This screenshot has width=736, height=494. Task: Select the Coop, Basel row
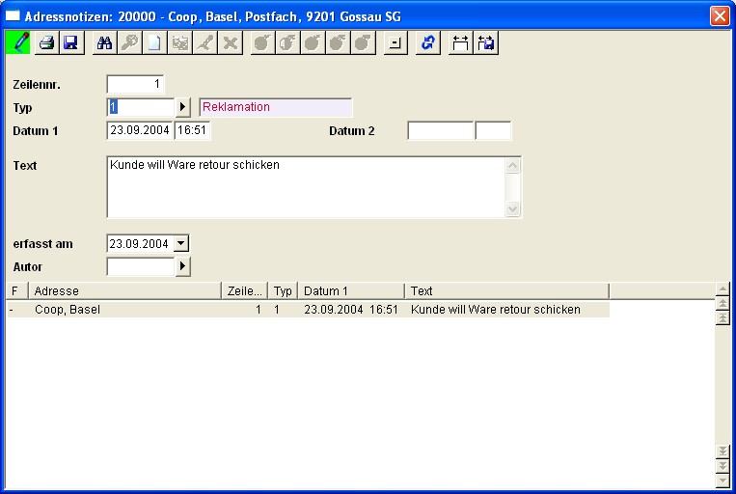(308, 310)
